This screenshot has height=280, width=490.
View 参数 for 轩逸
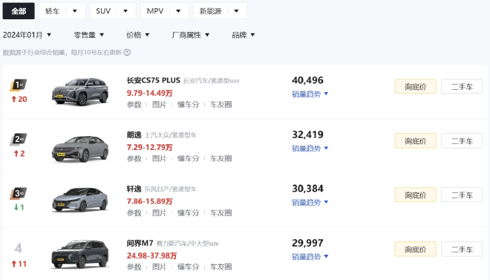pos(134,213)
